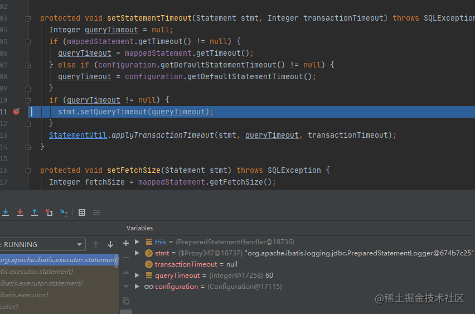Click the New Watch plus icon
The image size is (475, 314).
point(126,243)
